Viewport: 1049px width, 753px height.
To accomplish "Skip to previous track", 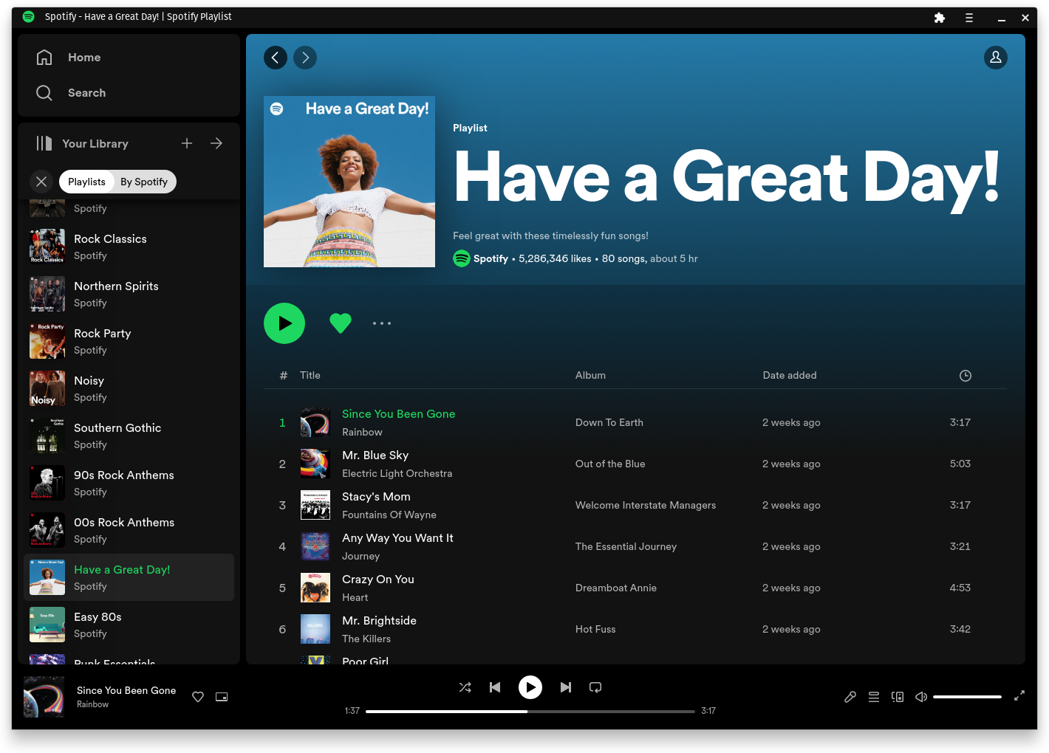I will tap(495, 687).
